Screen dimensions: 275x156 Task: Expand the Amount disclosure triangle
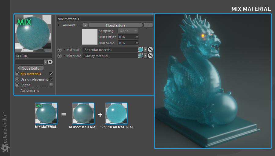59,25
